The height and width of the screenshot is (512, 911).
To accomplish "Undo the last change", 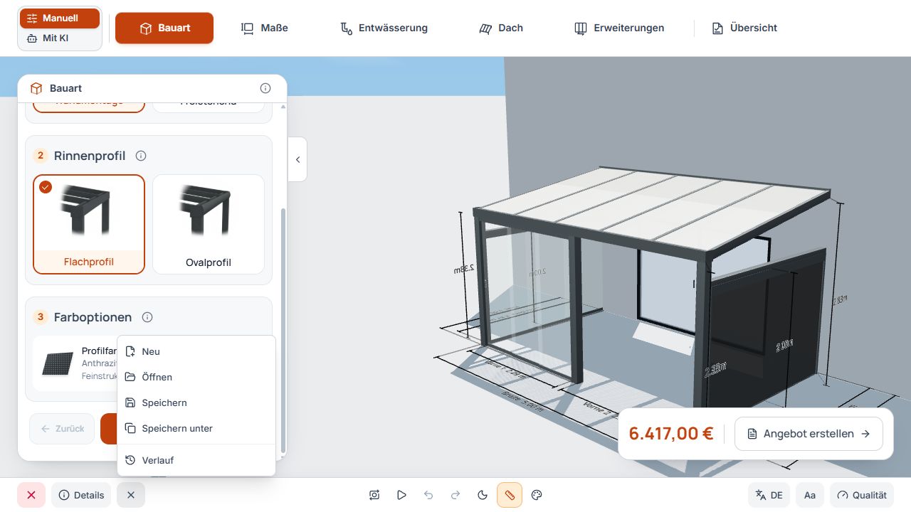I will pos(428,495).
